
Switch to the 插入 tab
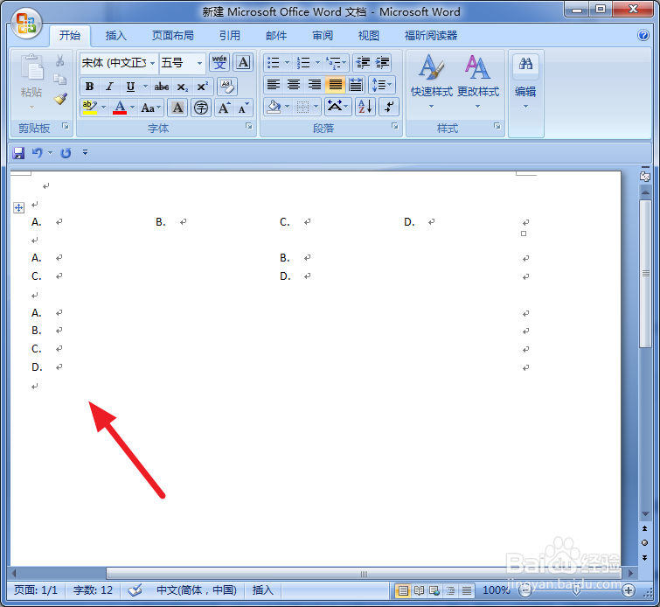click(x=115, y=36)
